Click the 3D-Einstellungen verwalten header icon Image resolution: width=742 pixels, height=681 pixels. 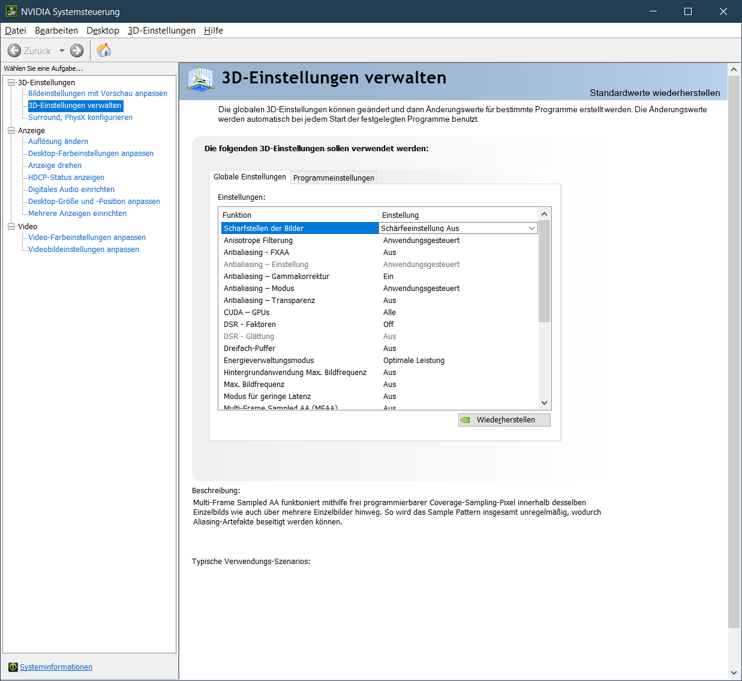200,79
